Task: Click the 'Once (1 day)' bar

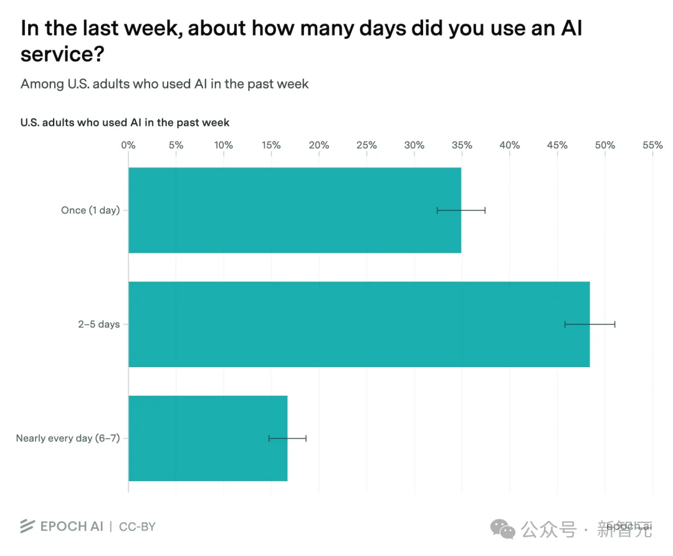Action: [x=295, y=211]
